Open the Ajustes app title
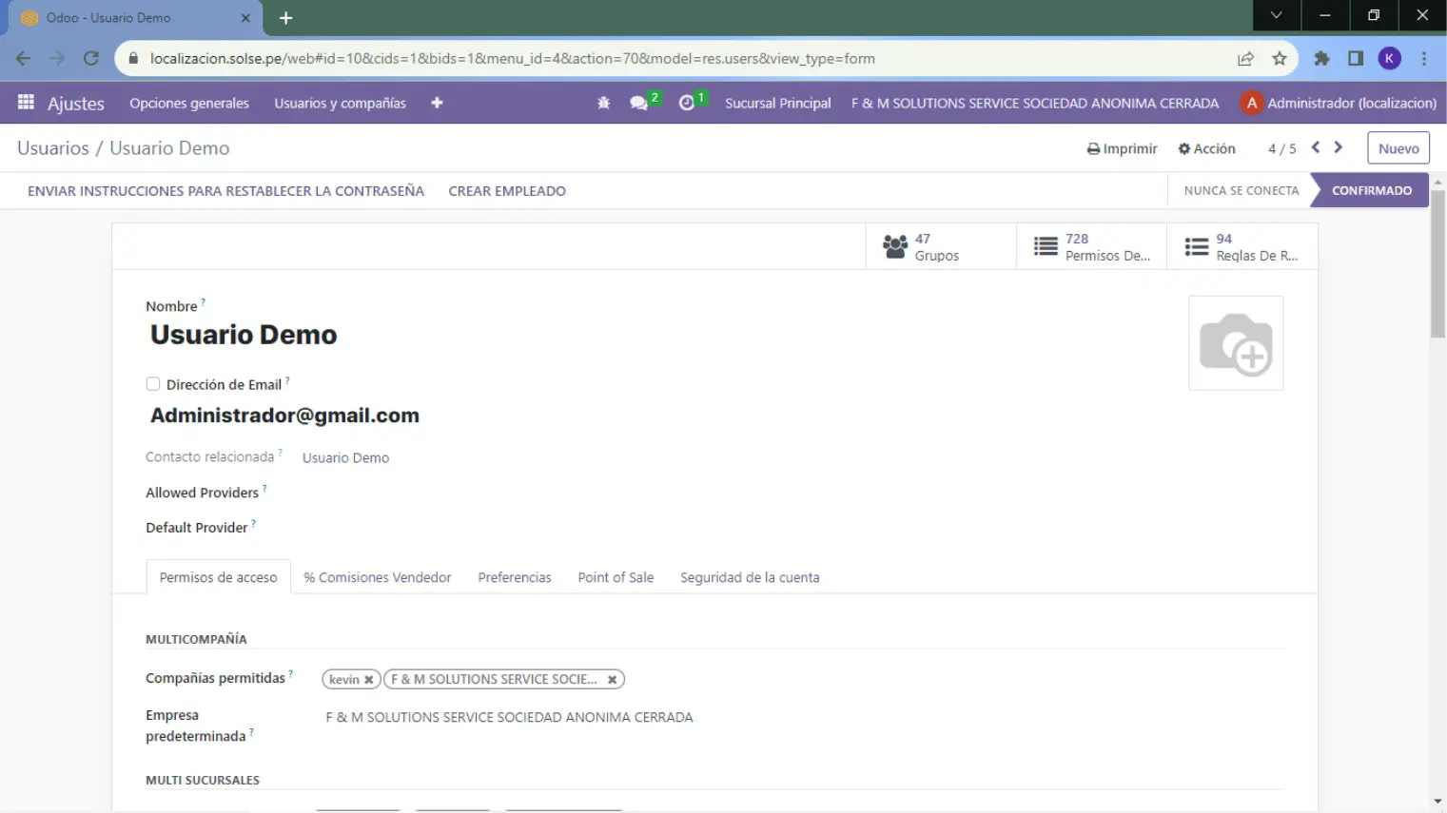The width and height of the screenshot is (1447, 813). coord(76,103)
